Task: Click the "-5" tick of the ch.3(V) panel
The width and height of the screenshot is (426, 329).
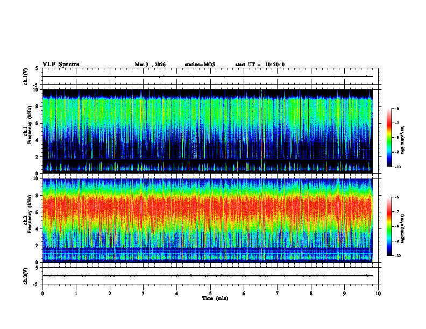Action: coord(37,284)
